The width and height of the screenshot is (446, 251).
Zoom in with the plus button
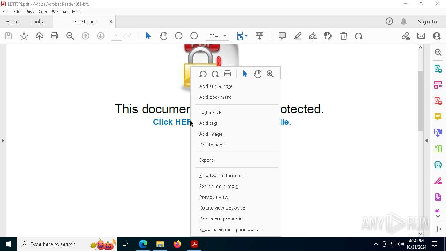tap(194, 36)
